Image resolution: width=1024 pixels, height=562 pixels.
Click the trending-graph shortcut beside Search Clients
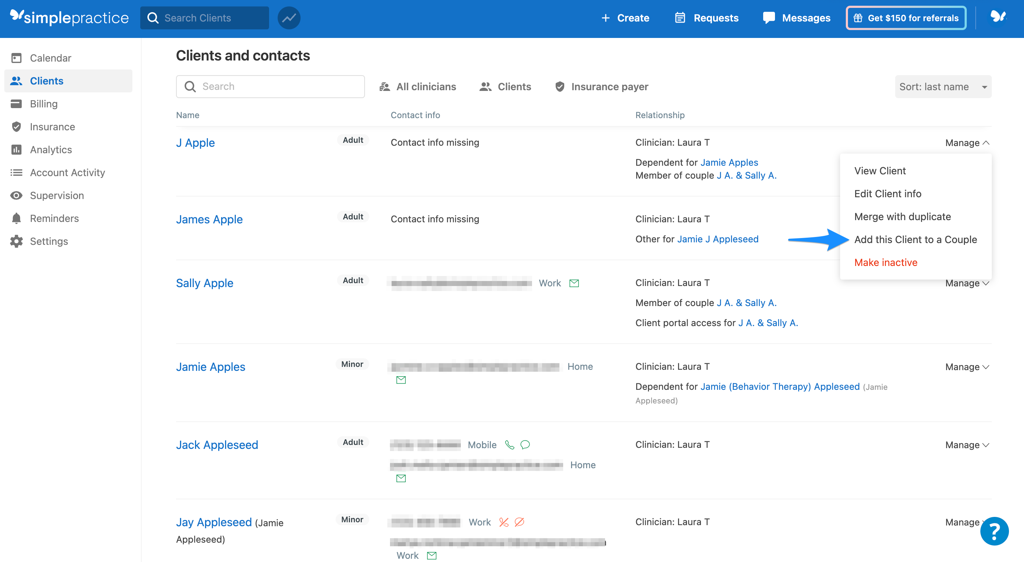[x=289, y=18]
